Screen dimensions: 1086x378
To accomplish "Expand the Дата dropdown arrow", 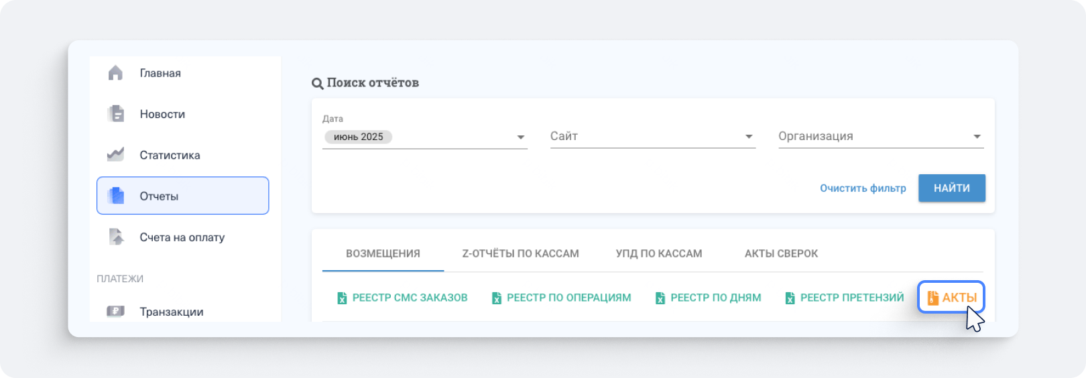I will click(x=520, y=137).
